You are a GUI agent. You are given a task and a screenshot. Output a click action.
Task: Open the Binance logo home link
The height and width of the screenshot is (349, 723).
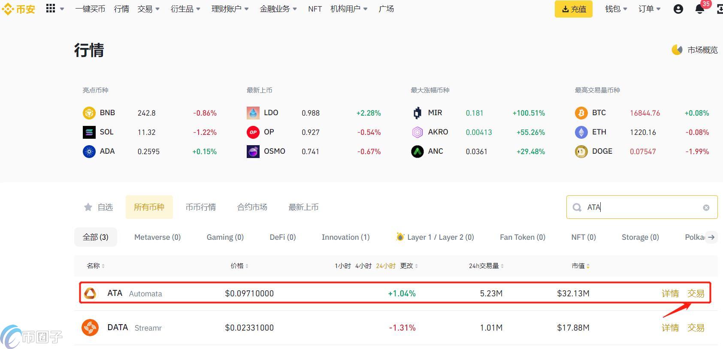pos(18,9)
